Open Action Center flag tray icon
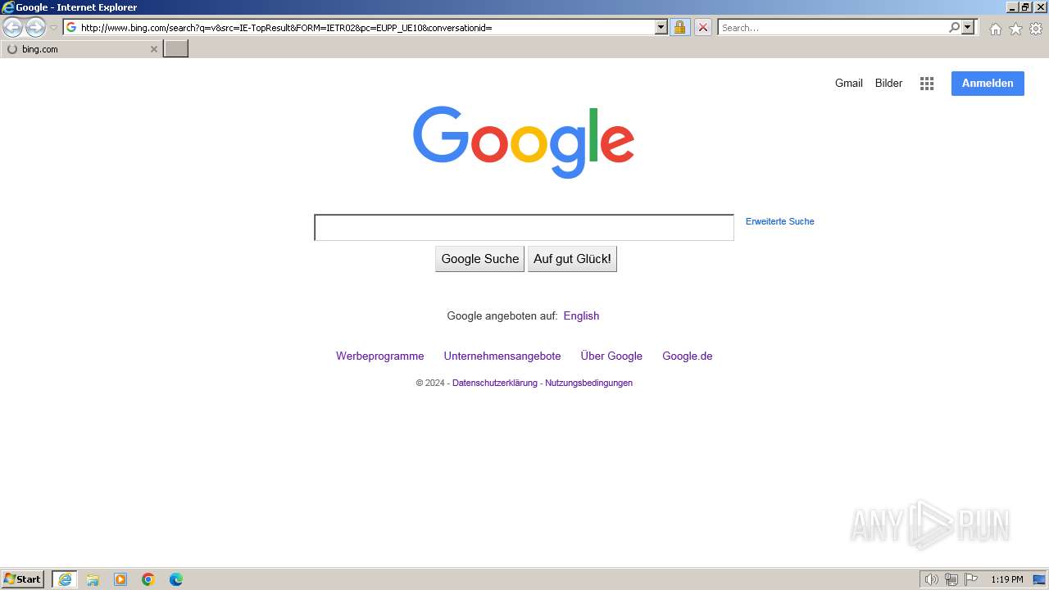1049x590 pixels. coord(971,579)
